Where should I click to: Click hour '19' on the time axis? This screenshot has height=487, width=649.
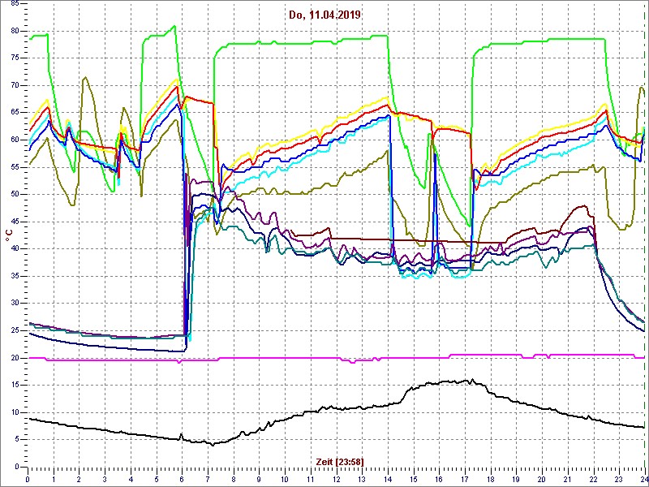(x=517, y=477)
